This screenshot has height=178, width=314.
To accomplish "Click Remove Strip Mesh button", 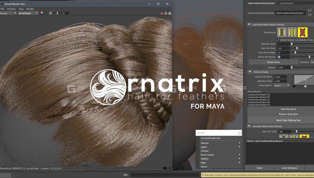I will pyautogui.click(x=289, y=114).
